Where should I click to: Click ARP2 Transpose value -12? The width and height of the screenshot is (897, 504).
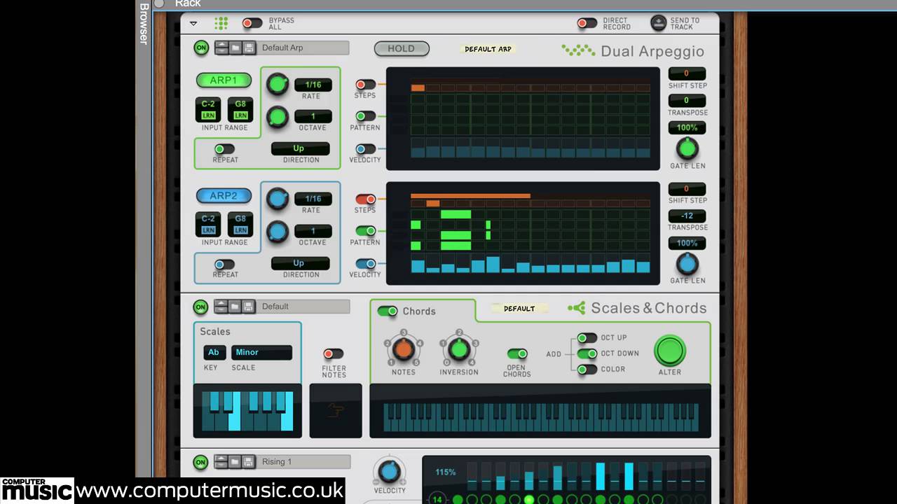point(687,216)
